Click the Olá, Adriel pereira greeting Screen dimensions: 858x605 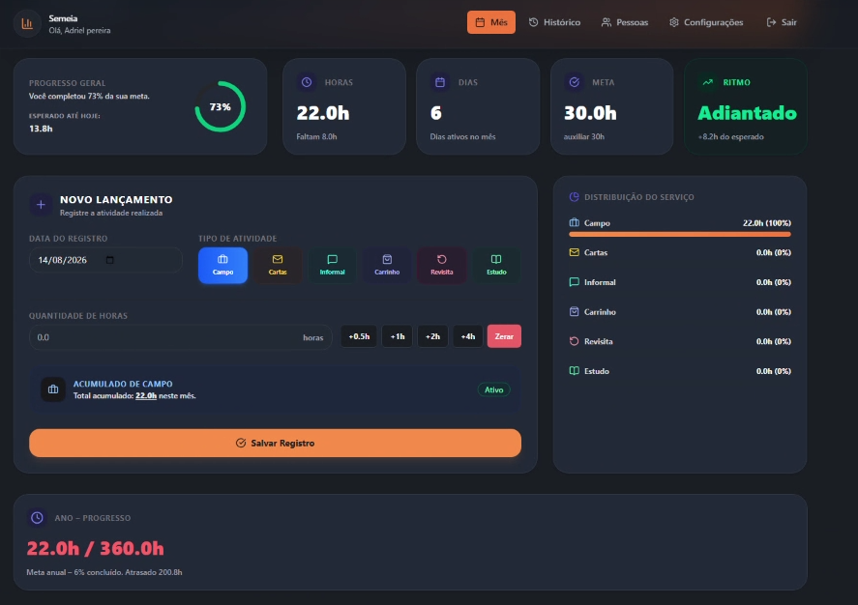click(80, 31)
